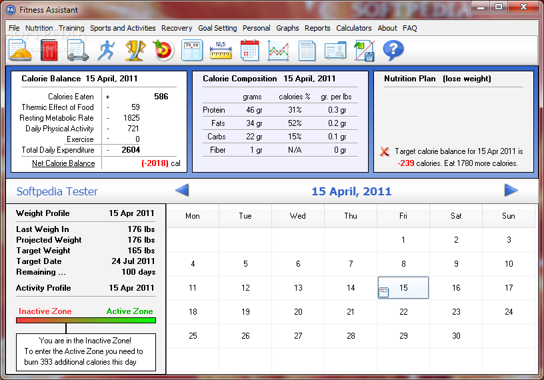
Task: Open the weight scale icon
Action: click(192, 51)
